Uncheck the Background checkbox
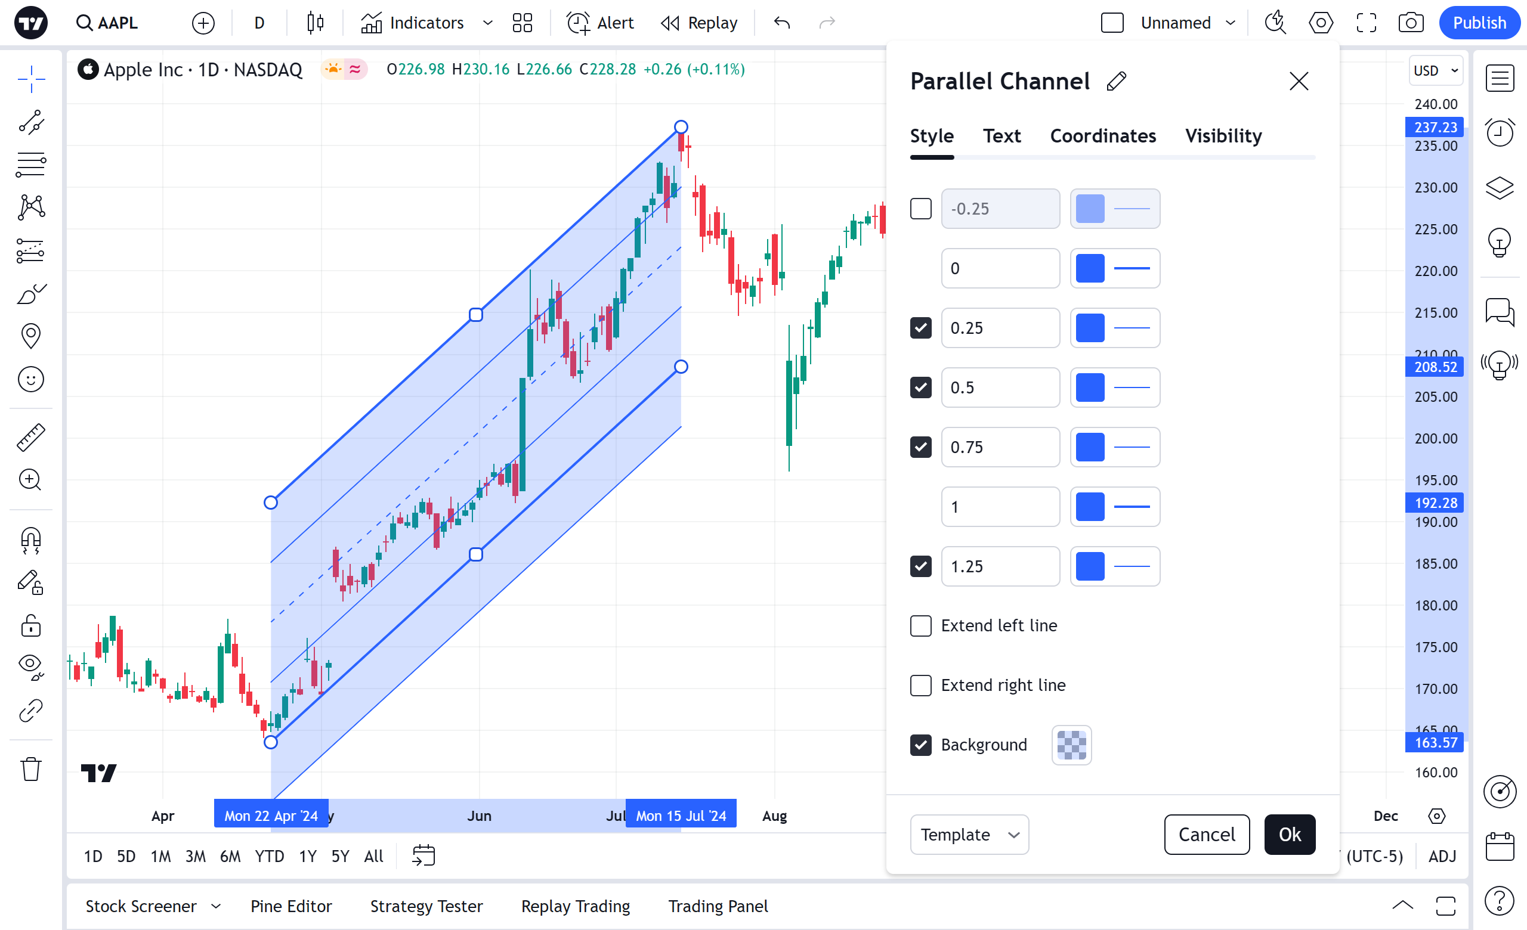This screenshot has width=1527, height=930. point(920,745)
